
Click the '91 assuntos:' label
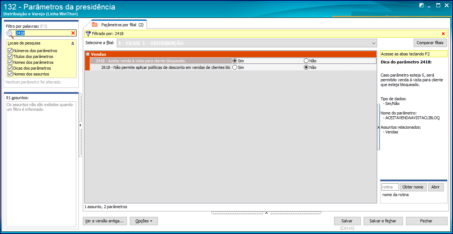click(x=18, y=98)
